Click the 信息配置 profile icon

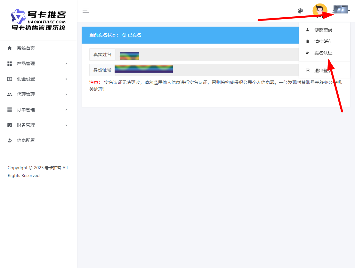(9, 140)
